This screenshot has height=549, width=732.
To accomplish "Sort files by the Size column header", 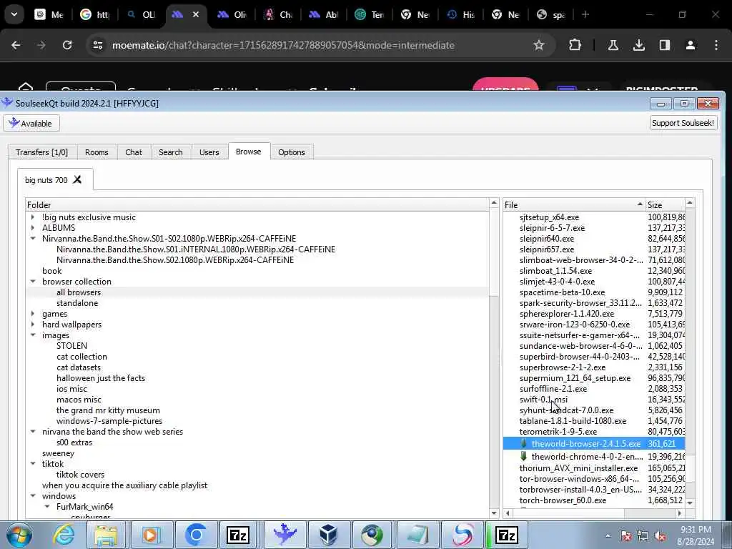I will click(x=666, y=204).
